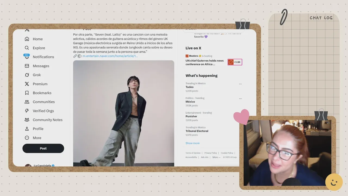Screen dimensions: 348x196
Task: Click the Premium menu label
Action: pyautogui.click(x=40, y=84)
